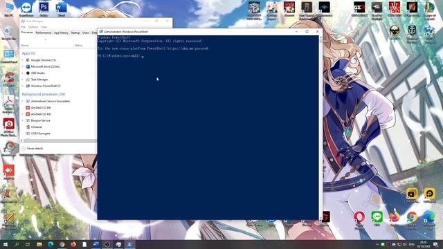443x249 pixels.
Task: Open the File menu in Task Manager
Action: 23,27
